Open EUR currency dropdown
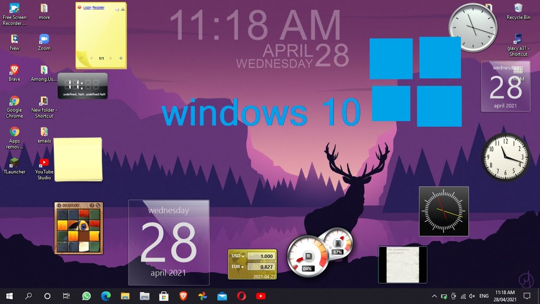Image resolution: width=540 pixels, height=304 pixels. (x=238, y=266)
